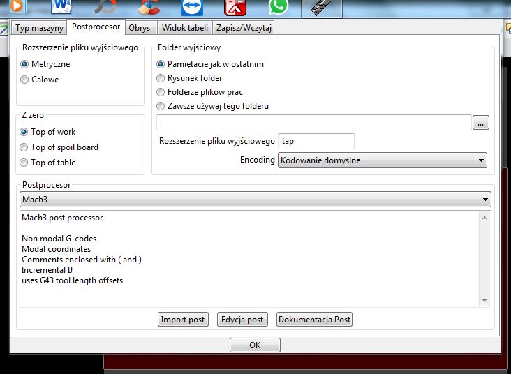The width and height of the screenshot is (511, 374).
Task: Click the postprocessor description scrollbar down arrow
Action: click(x=485, y=301)
